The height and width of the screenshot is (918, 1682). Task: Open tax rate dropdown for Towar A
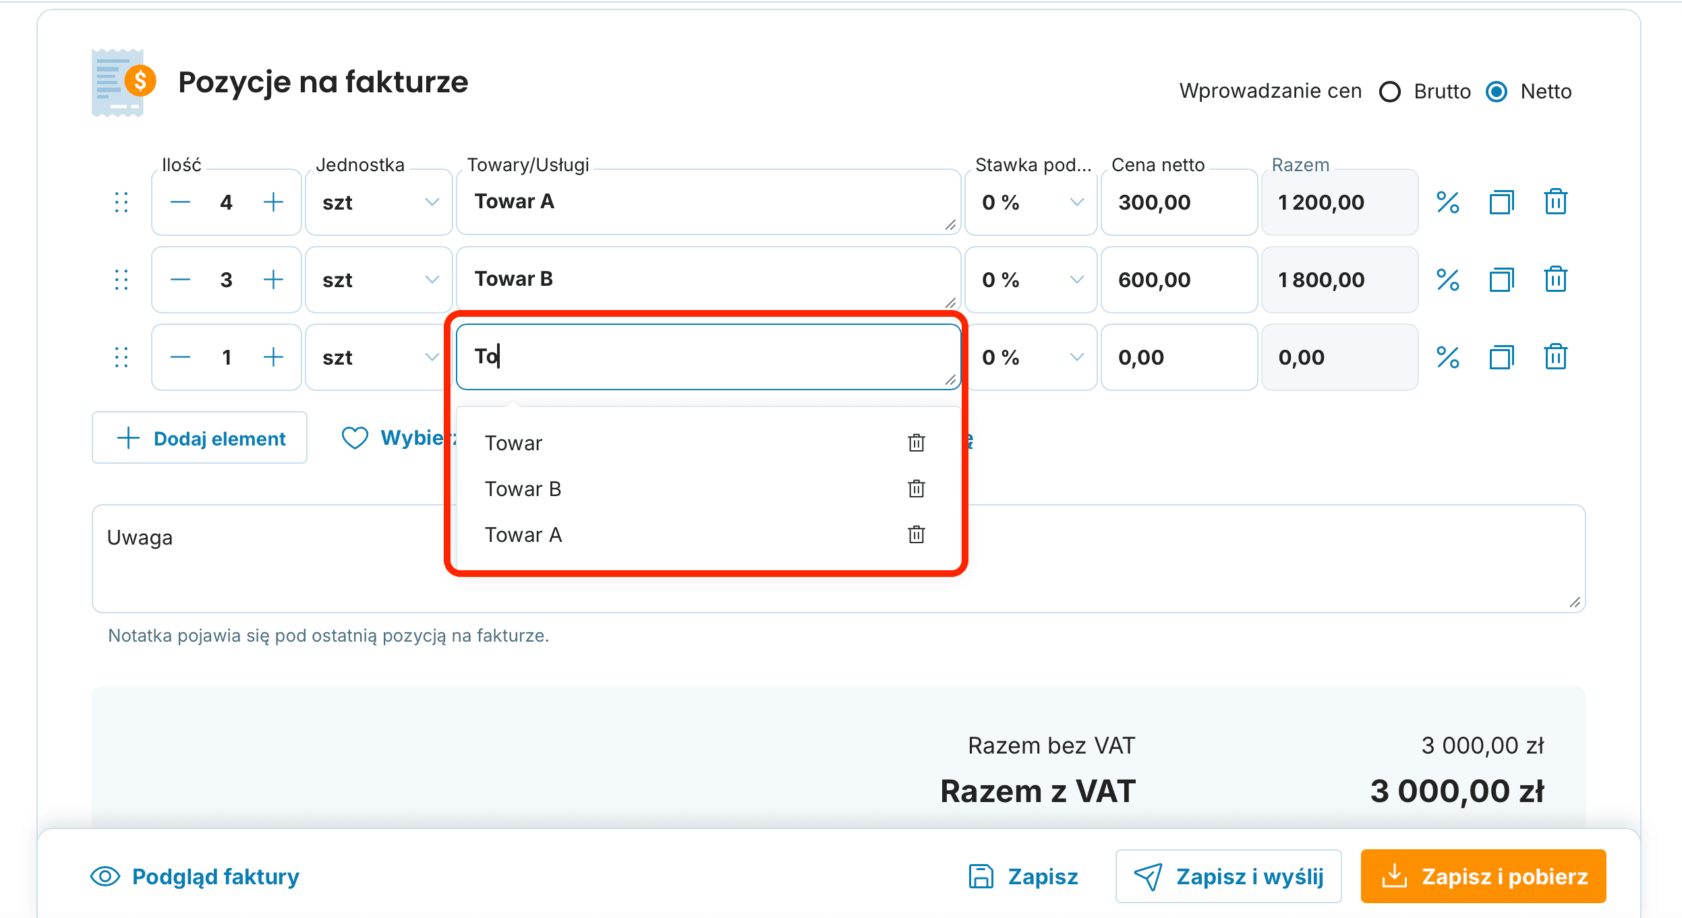(x=1031, y=202)
